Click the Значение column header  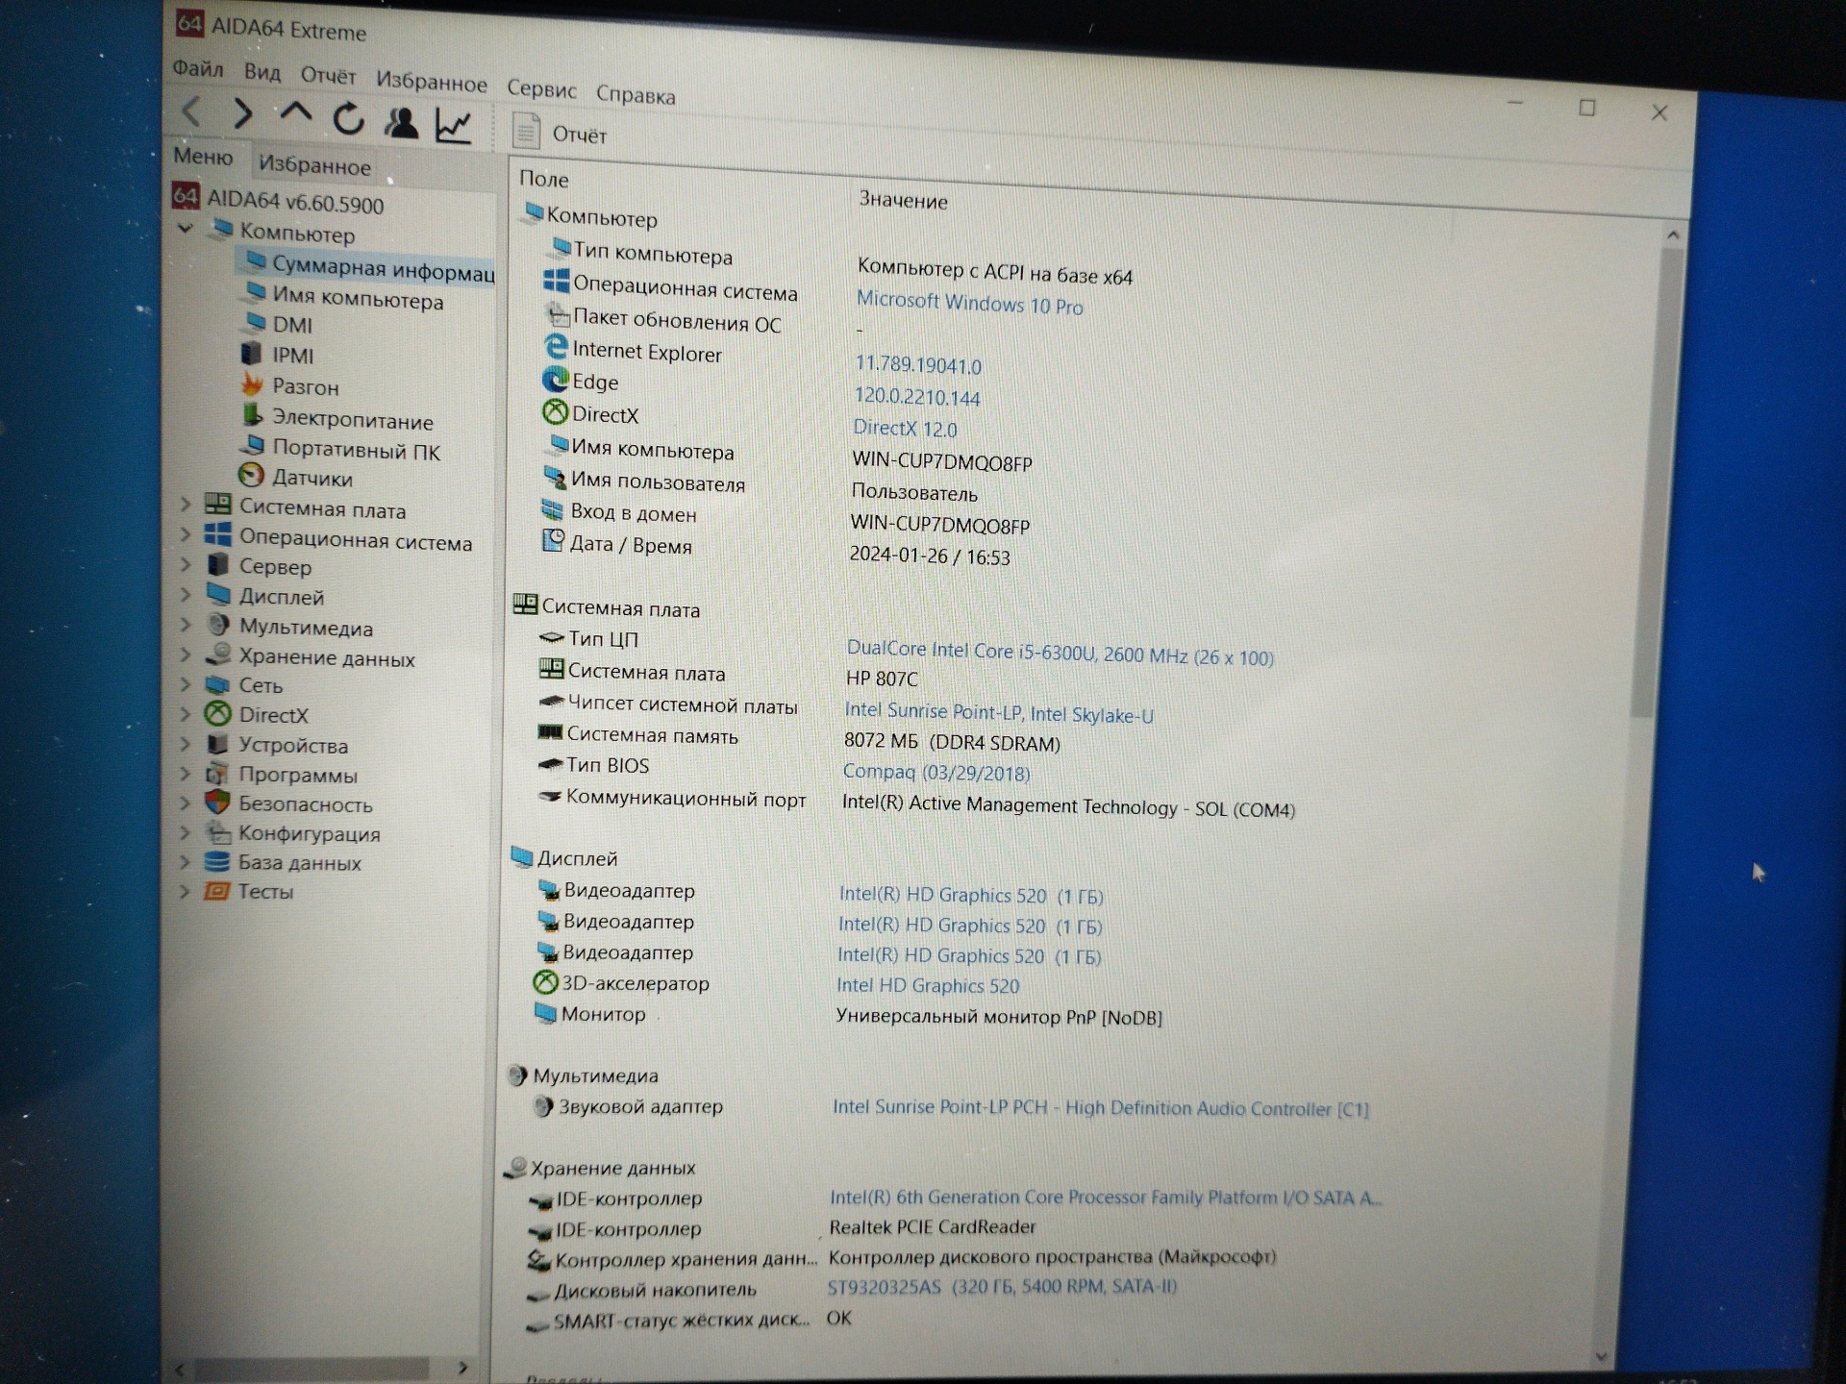click(903, 200)
